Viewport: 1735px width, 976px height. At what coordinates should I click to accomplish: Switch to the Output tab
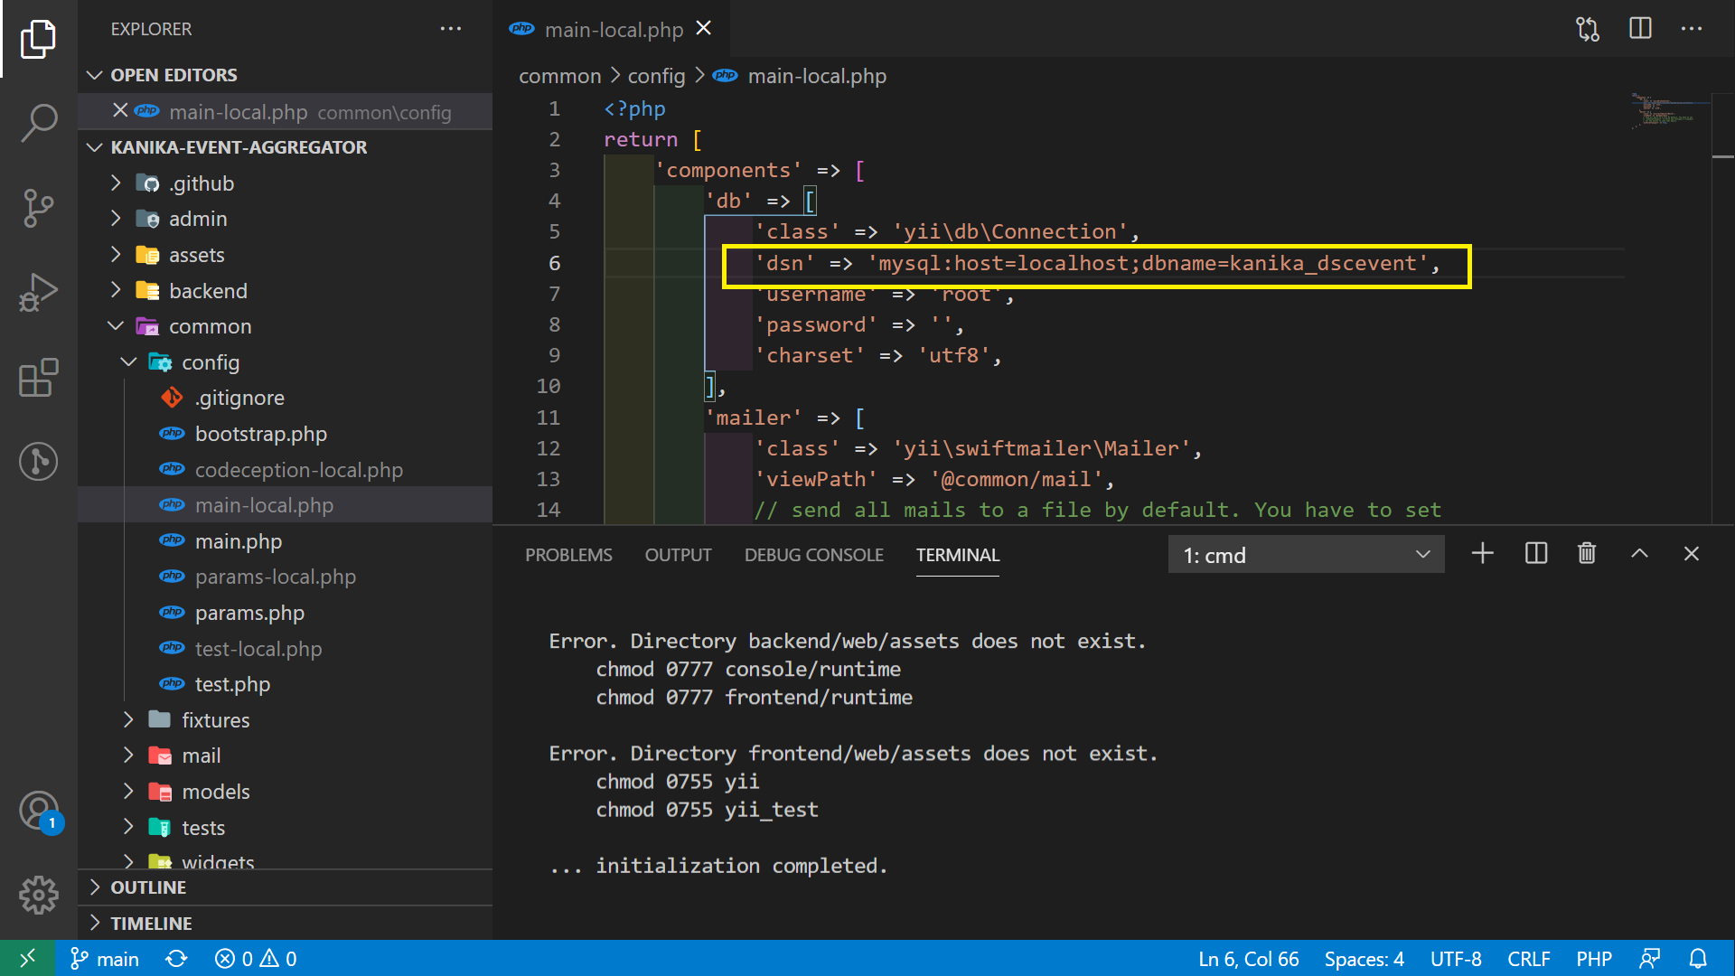pos(678,555)
